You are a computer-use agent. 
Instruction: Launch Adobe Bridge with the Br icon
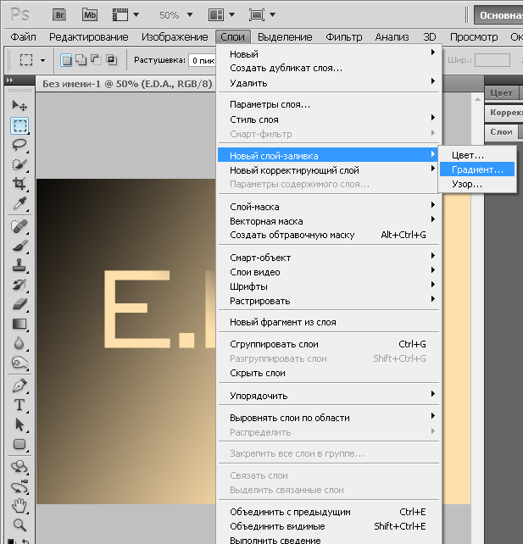click(x=59, y=15)
